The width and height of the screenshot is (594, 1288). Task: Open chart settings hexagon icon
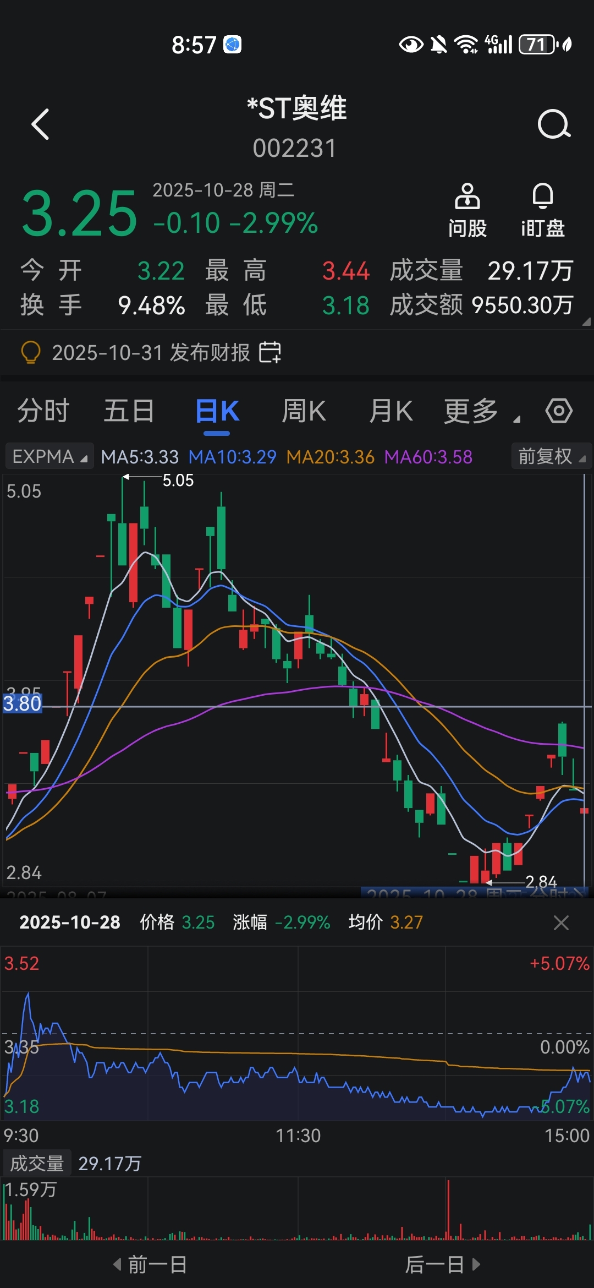coord(559,411)
